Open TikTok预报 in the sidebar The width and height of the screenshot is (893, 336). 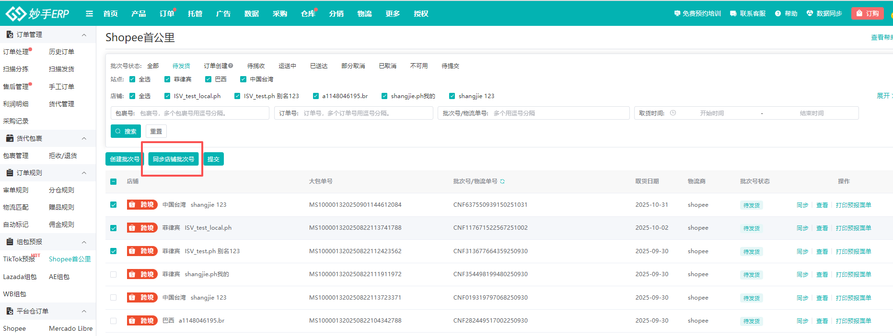click(x=19, y=259)
